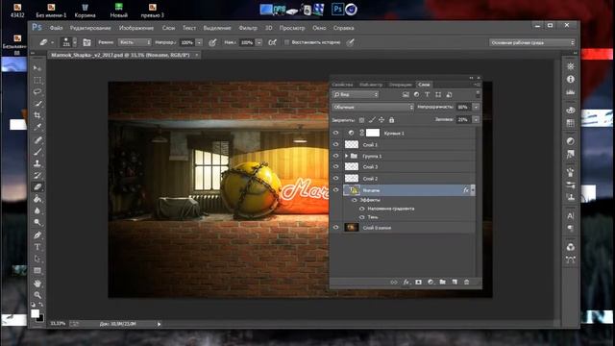The width and height of the screenshot is (615, 346).
Task: Select the Rectangular Marquee tool
Action: point(37,80)
